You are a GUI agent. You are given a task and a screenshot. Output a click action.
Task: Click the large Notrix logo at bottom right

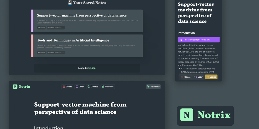tap(205, 115)
